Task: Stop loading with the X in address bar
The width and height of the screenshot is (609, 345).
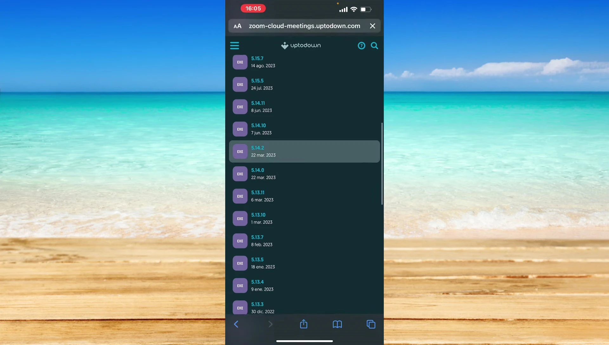Action: pos(372,26)
